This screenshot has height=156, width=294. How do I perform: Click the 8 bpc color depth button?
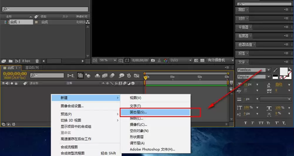click(26, 61)
